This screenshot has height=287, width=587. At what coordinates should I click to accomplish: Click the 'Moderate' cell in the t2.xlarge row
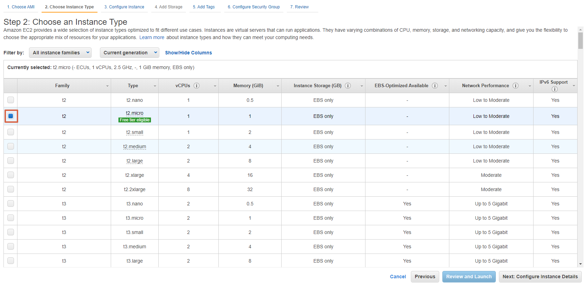491,175
